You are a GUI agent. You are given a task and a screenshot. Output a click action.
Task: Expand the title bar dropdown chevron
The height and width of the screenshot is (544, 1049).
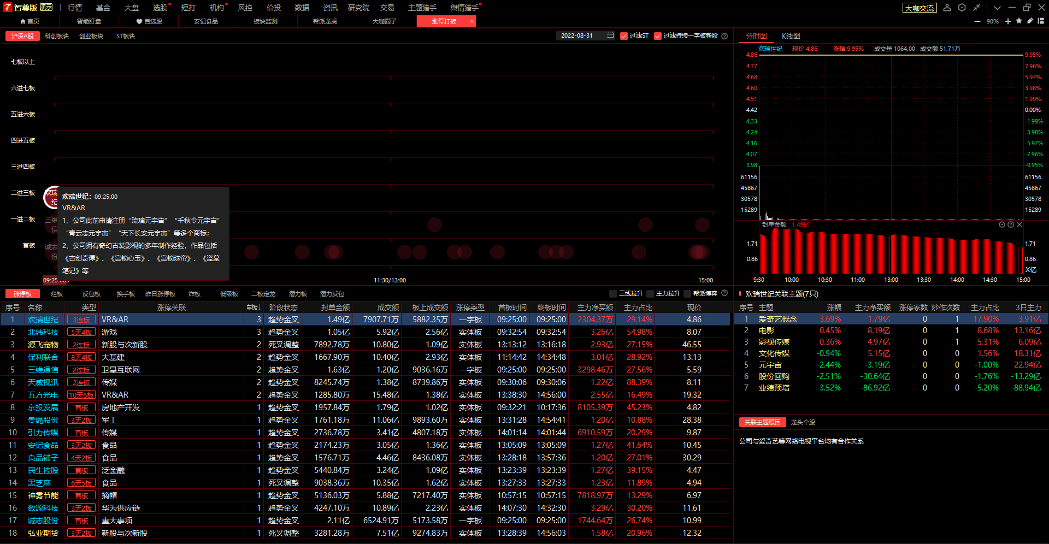(998, 8)
